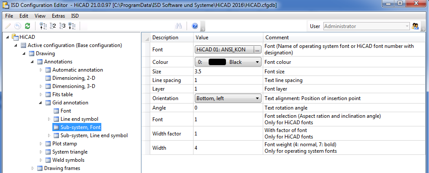
Task: Select Font under Grid annotation
Action: click(66, 111)
